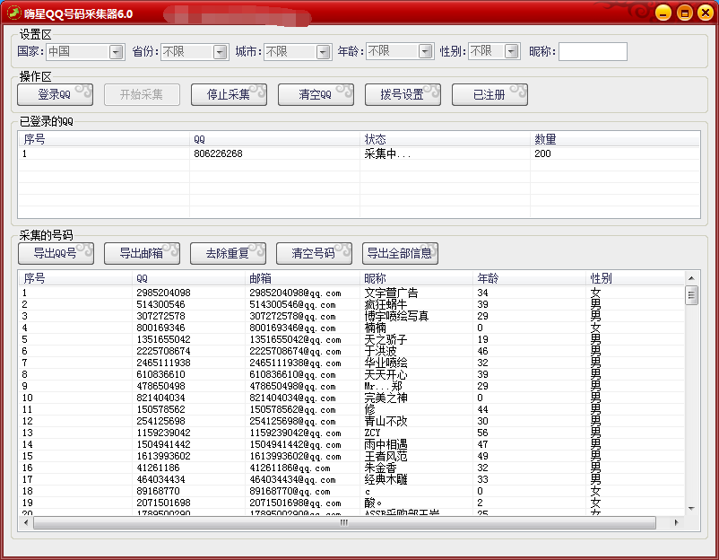Click the 清空QQ button
Viewport: 719px width, 560px height.
tap(316, 94)
